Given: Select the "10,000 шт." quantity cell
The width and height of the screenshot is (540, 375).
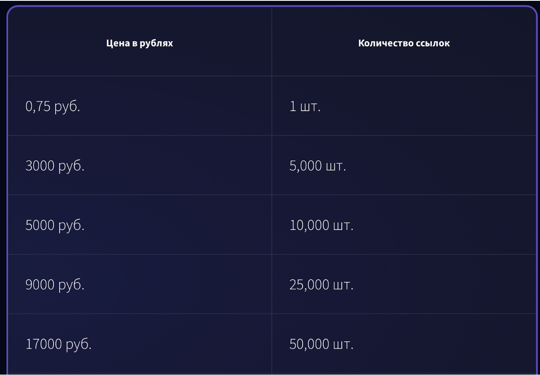Looking at the screenshot, I should tap(321, 225).
